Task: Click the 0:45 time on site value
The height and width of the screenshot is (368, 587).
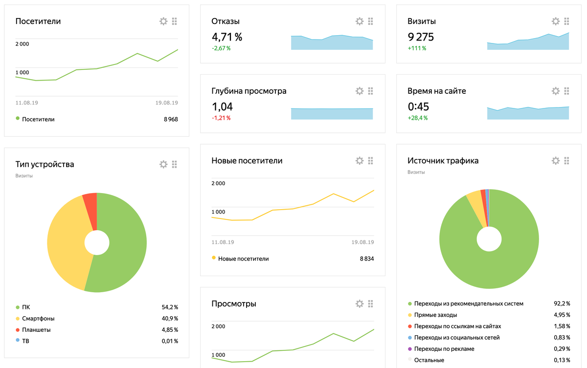Action: 418,107
